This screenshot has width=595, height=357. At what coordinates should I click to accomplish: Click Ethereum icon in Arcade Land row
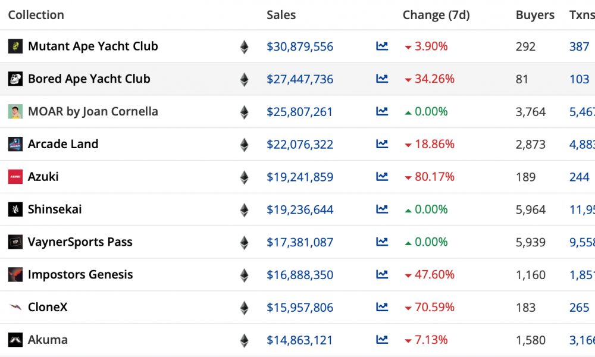(x=245, y=145)
